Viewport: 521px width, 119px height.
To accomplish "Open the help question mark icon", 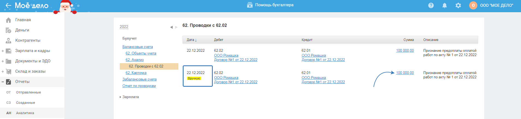I will coord(431,5).
